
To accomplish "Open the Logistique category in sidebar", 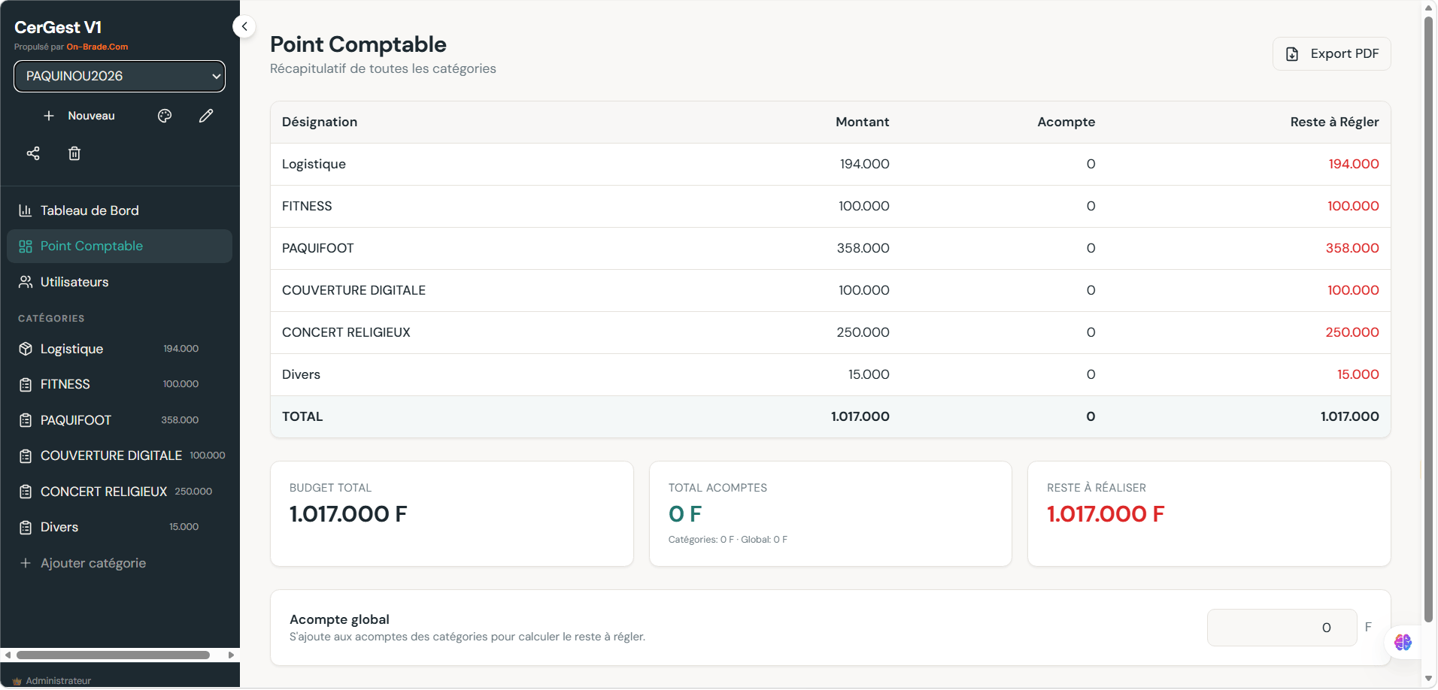I will point(120,349).
